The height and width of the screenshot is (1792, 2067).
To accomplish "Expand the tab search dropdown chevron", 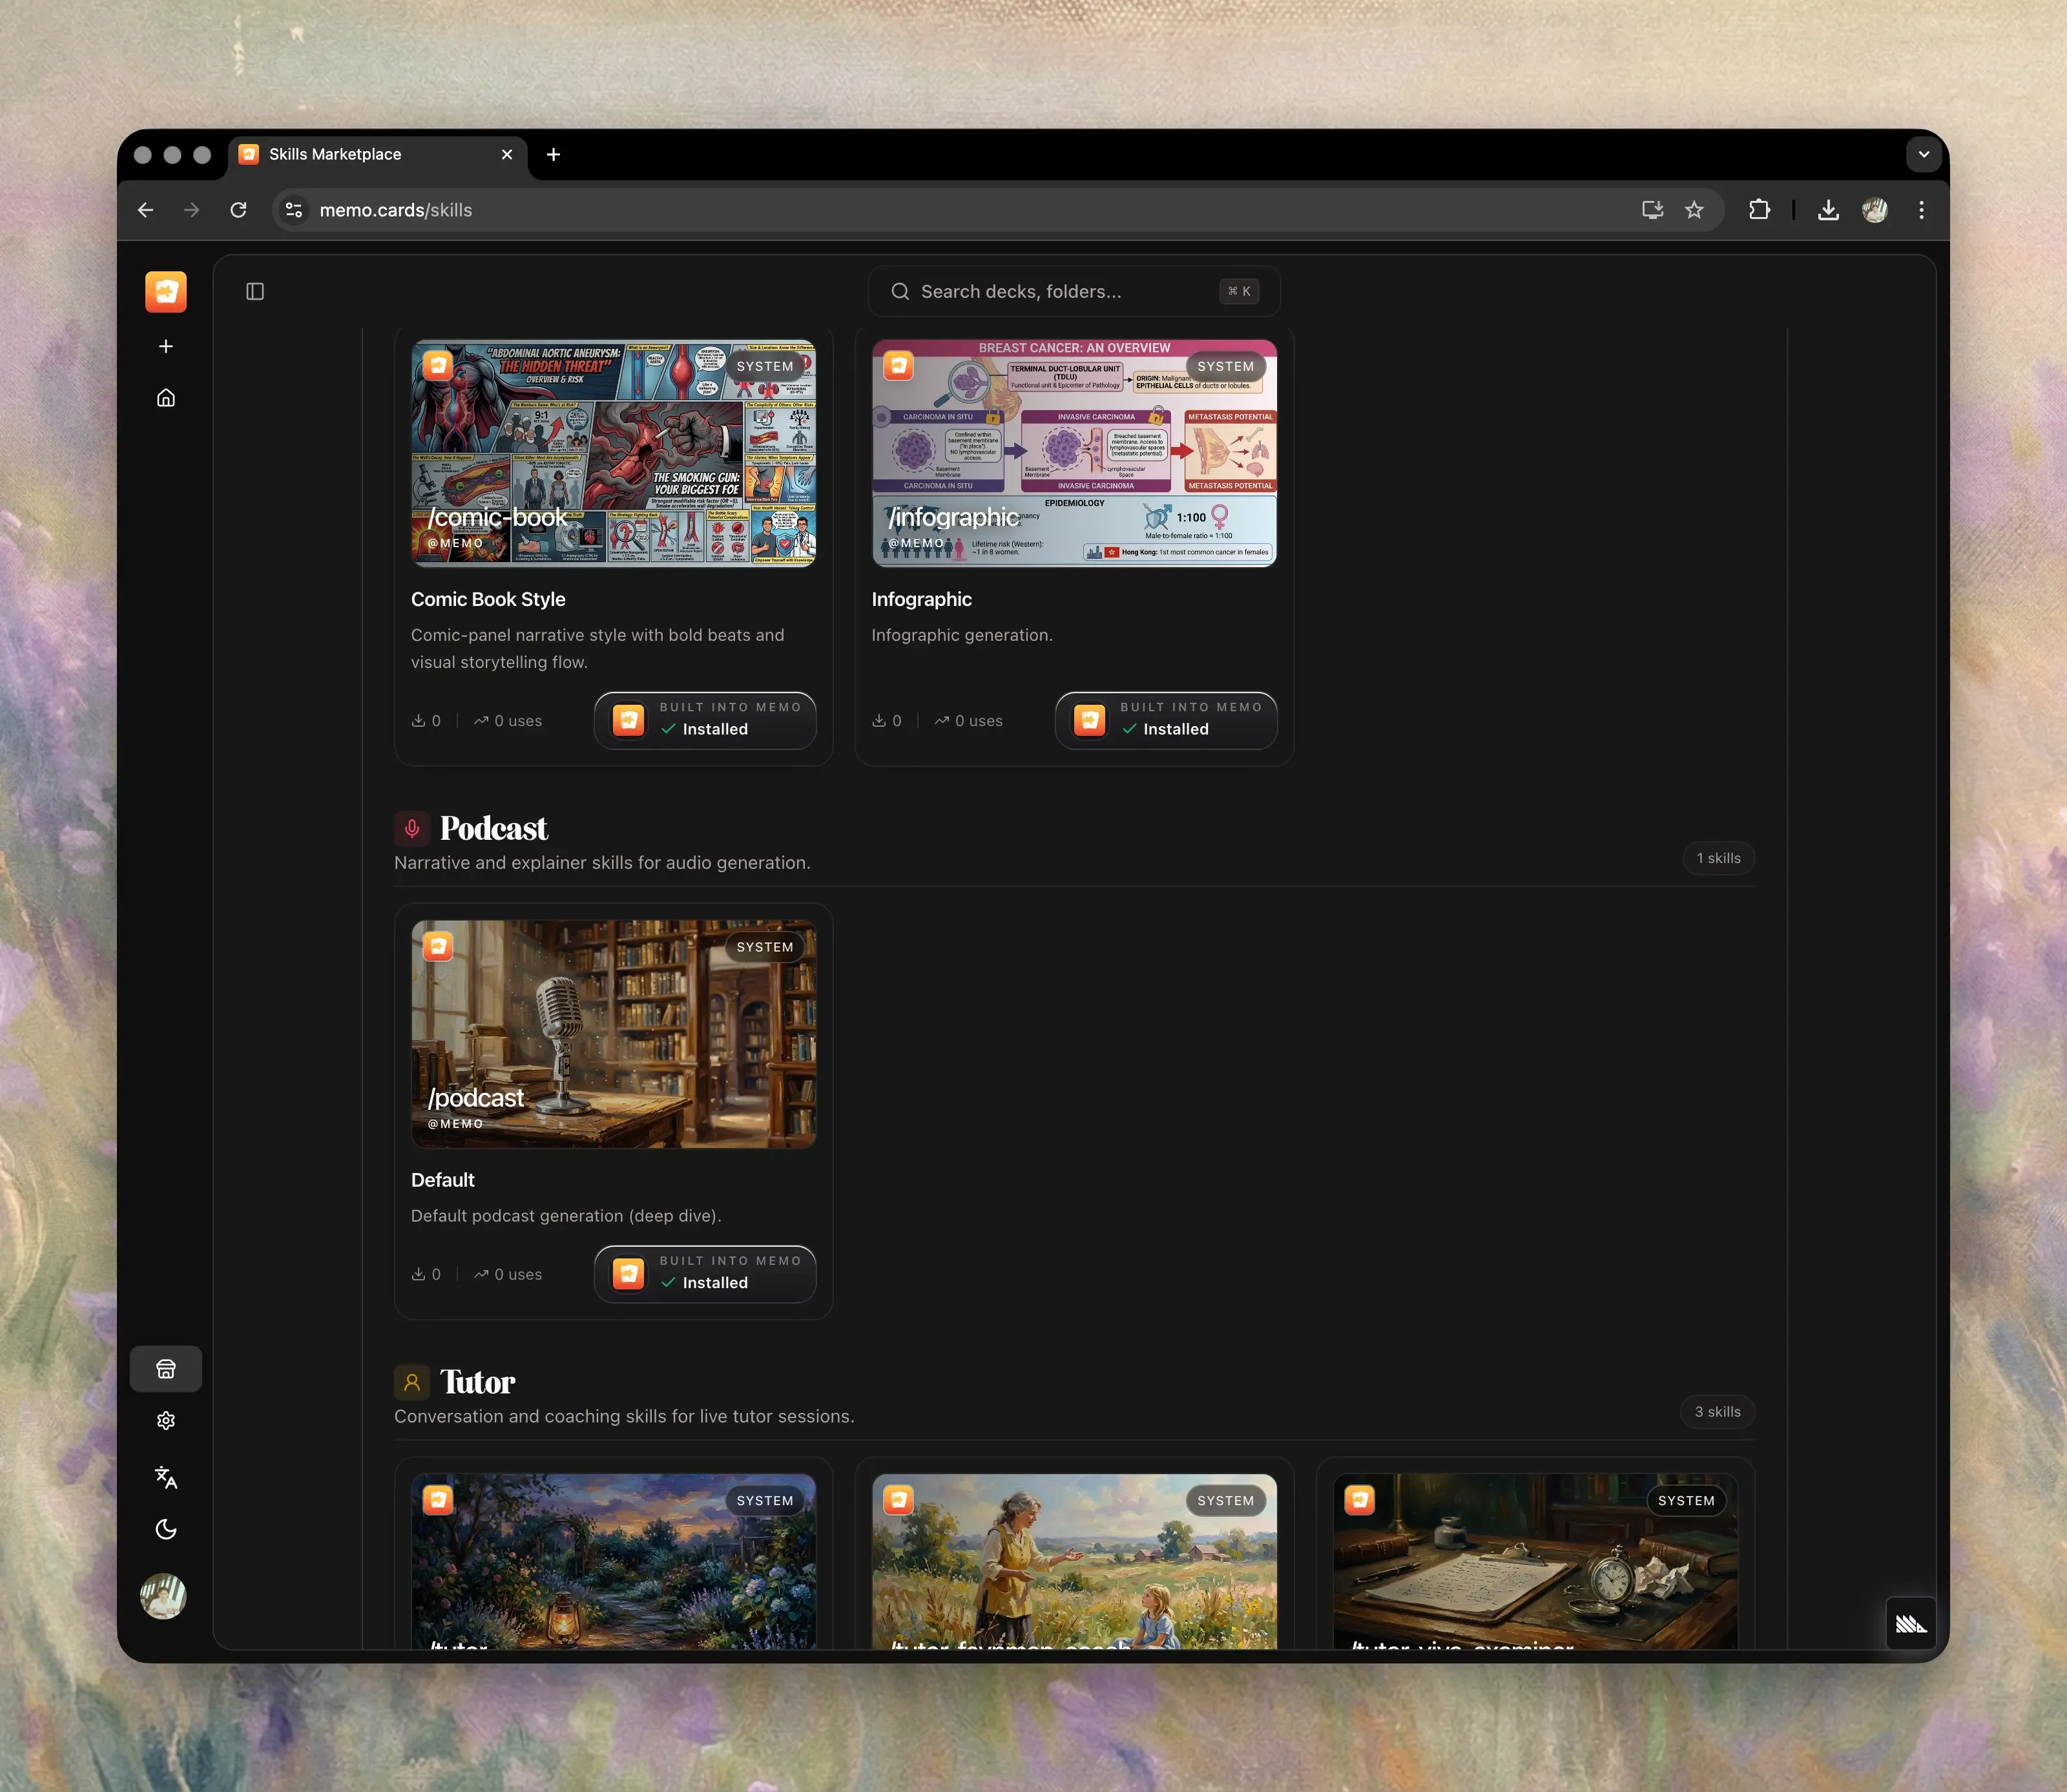I will [x=1923, y=154].
